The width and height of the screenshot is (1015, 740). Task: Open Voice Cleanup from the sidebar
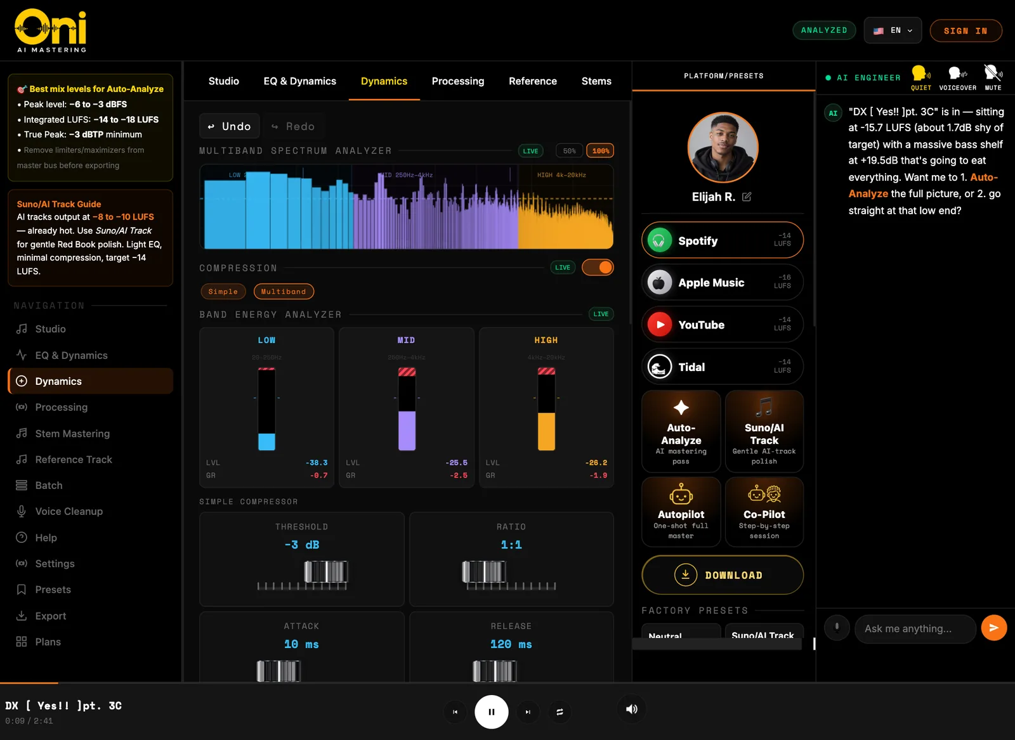coord(90,511)
